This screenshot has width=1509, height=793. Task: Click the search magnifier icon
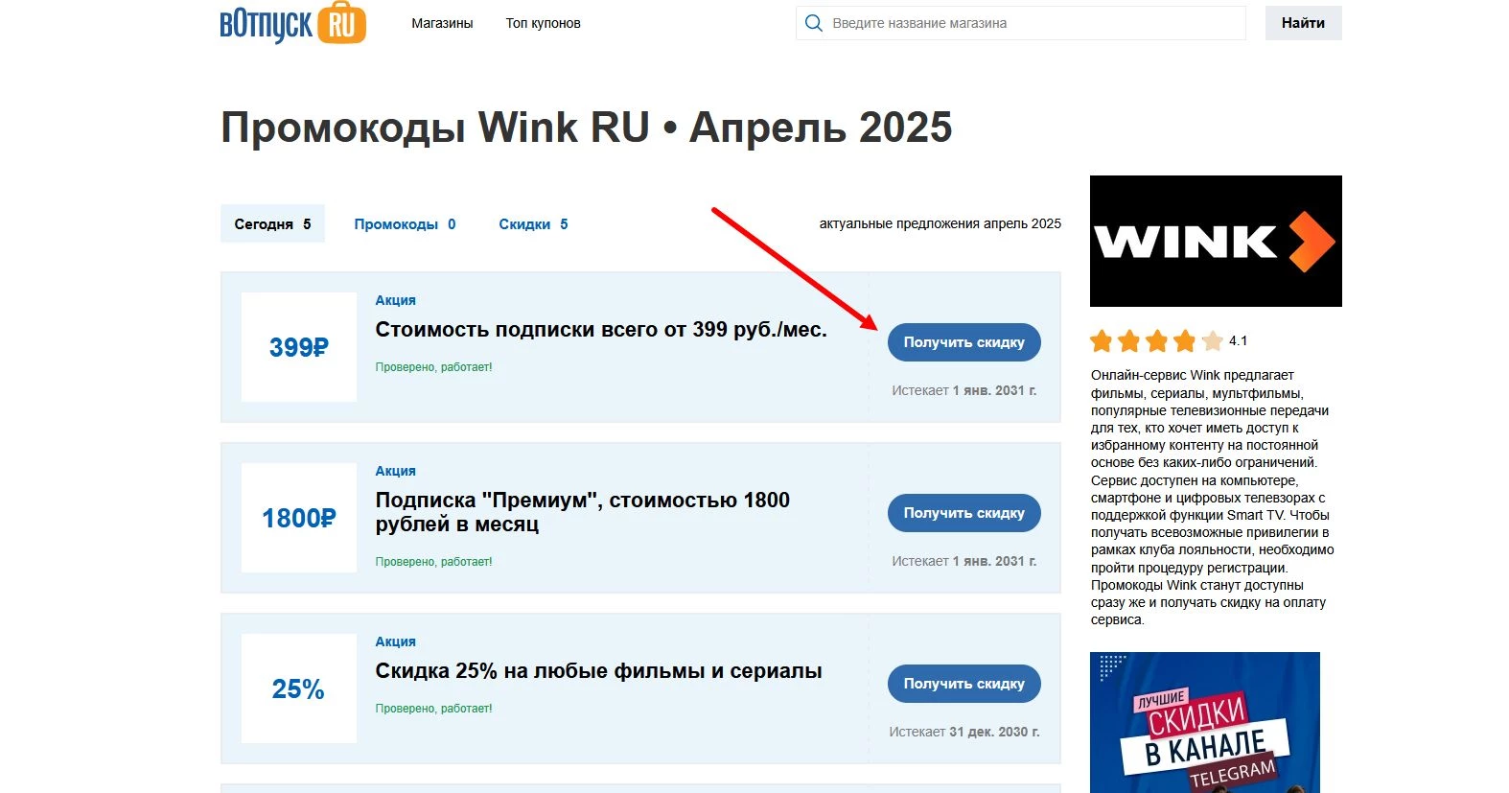tap(814, 23)
